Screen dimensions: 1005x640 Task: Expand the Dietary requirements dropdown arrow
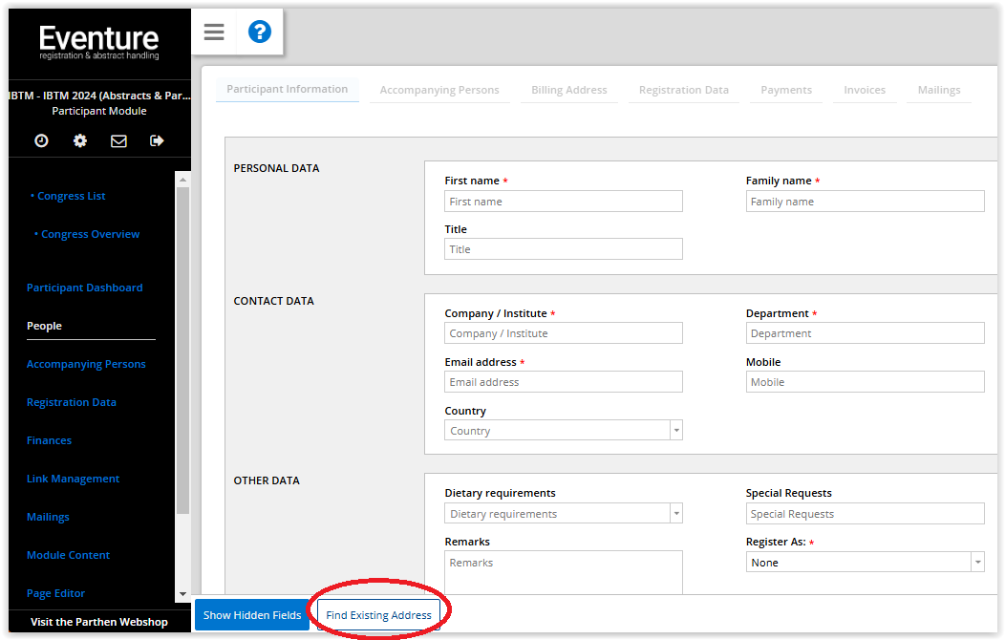[676, 513]
